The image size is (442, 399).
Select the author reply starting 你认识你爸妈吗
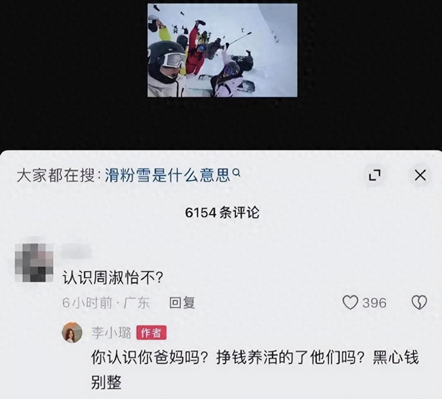click(255, 370)
